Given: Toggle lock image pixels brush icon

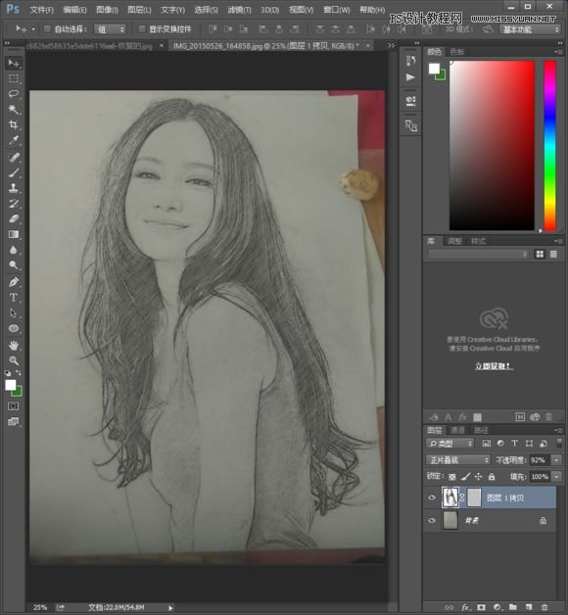Looking at the screenshot, I should click(x=465, y=477).
